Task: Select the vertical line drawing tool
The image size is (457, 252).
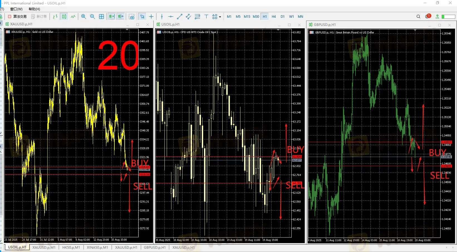Action: [x=162, y=17]
